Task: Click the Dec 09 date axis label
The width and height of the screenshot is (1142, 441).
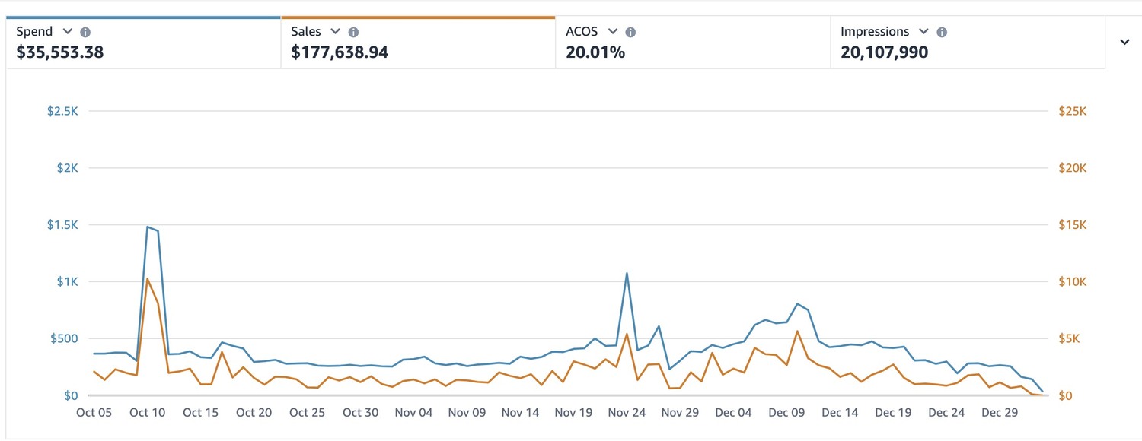Action: tap(787, 413)
